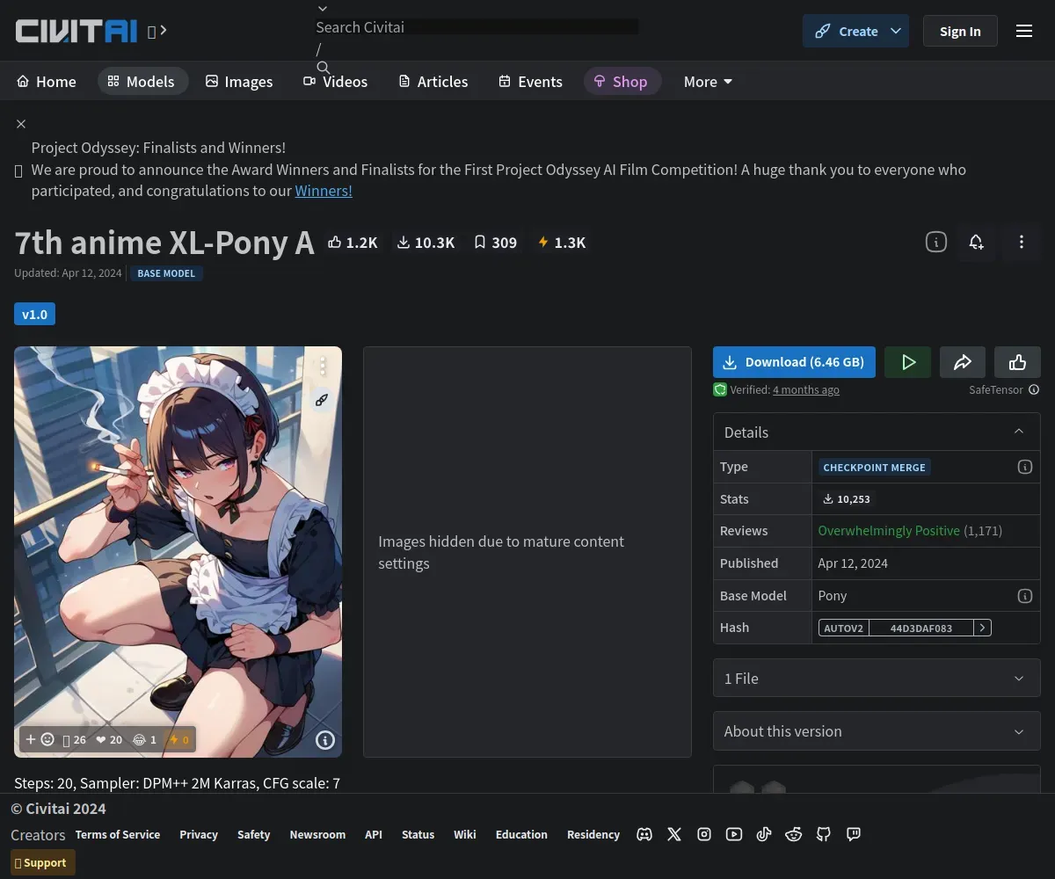Dismiss the Project Odyssey announcement
The width and height of the screenshot is (1055, 879).
21,124
